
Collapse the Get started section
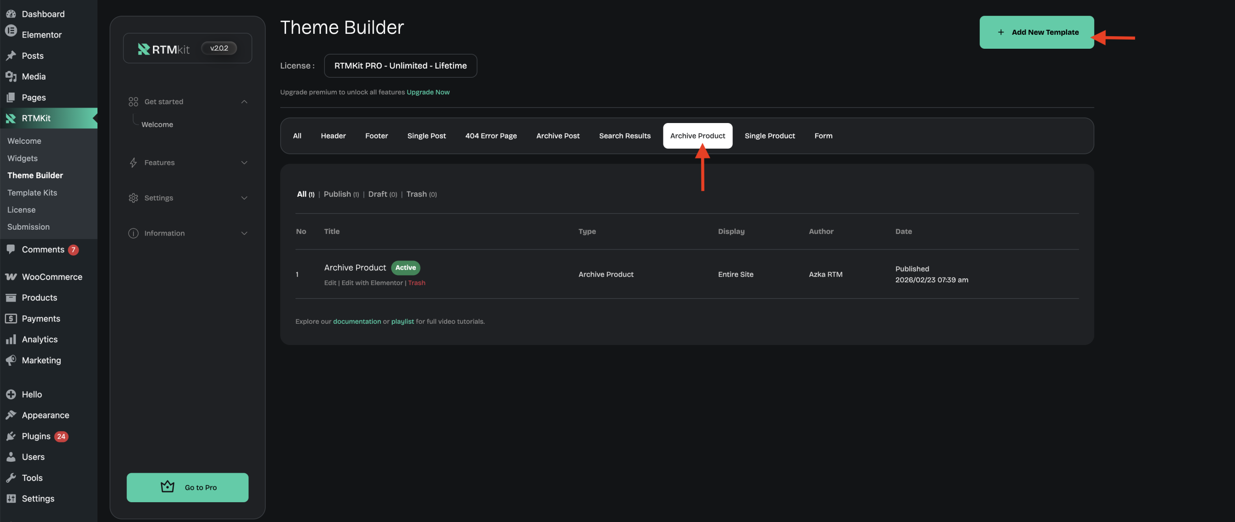click(x=244, y=102)
